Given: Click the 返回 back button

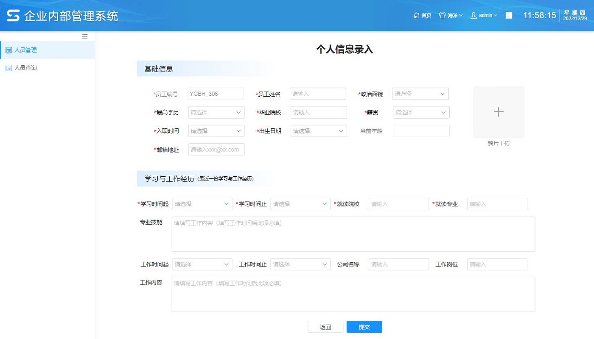Looking at the screenshot, I should coord(325,327).
